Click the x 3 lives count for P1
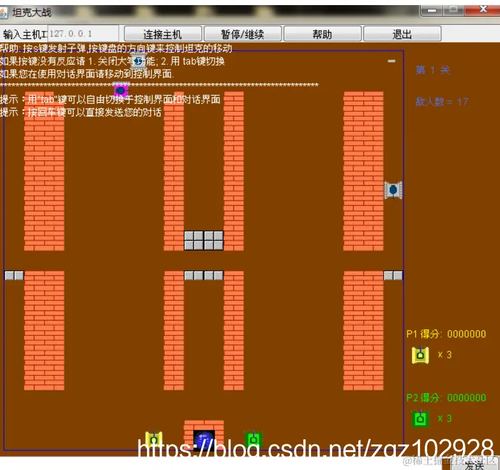The height and width of the screenshot is (470, 500). point(444,354)
